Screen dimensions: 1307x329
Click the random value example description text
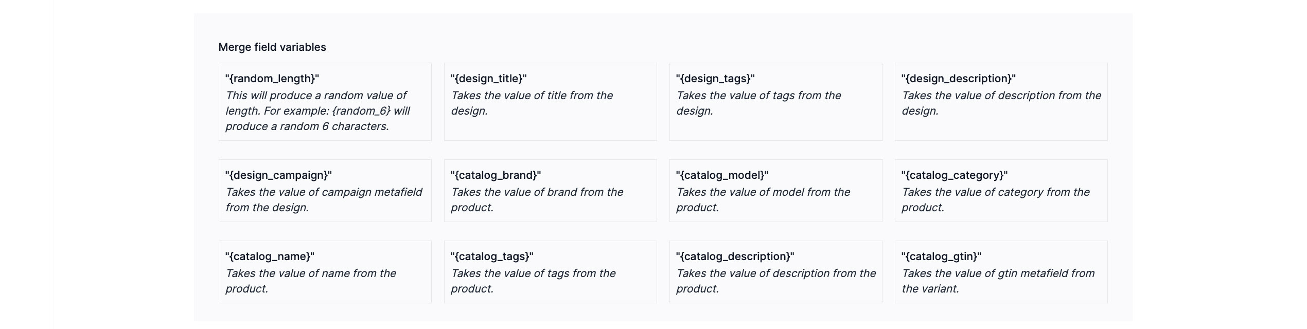317,111
